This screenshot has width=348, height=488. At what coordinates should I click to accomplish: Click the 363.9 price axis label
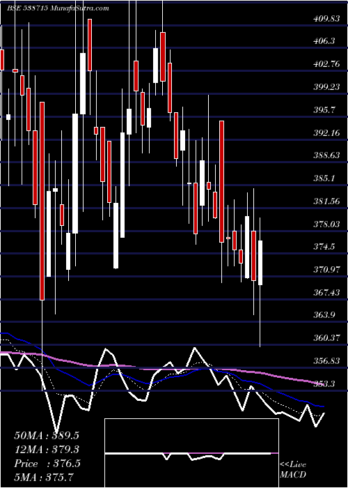(x=324, y=315)
